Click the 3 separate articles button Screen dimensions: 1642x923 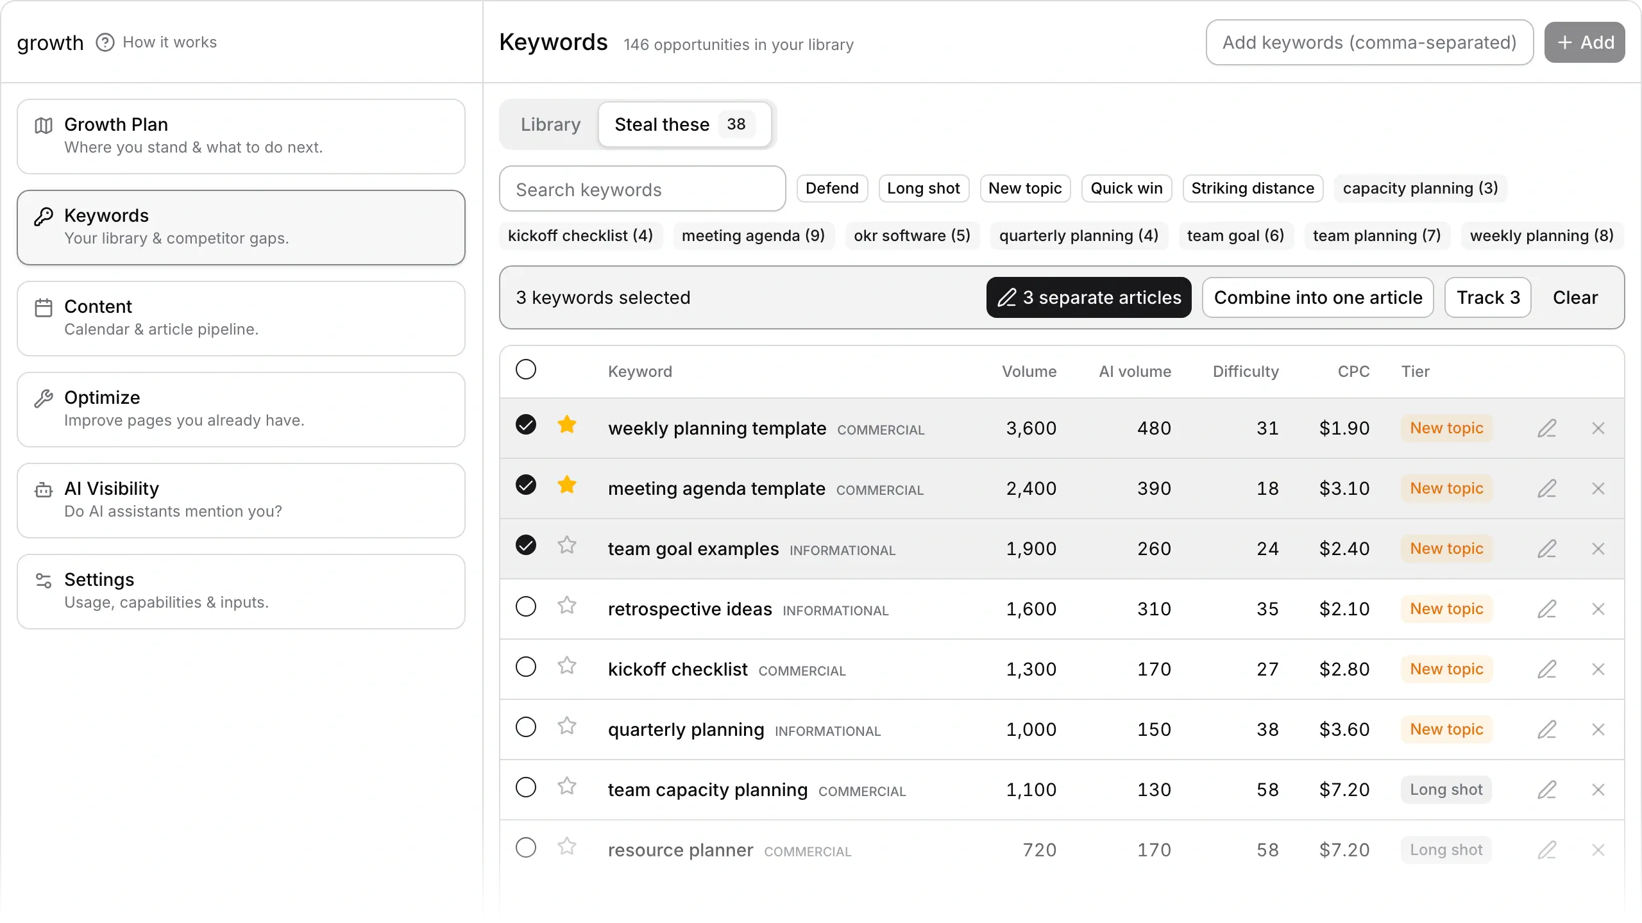pyautogui.click(x=1088, y=297)
